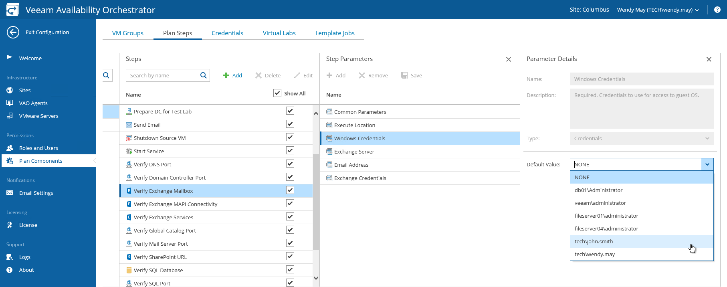Image resolution: width=727 pixels, height=287 pixels.
Task: Uncheck the Verify Global Catalog Port checkbox
Action: tap(290, 230)
